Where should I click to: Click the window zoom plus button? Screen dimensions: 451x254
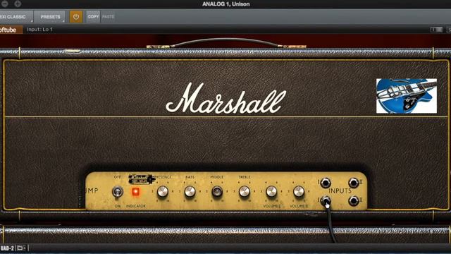pyautogui.click(x=18, y=4)
